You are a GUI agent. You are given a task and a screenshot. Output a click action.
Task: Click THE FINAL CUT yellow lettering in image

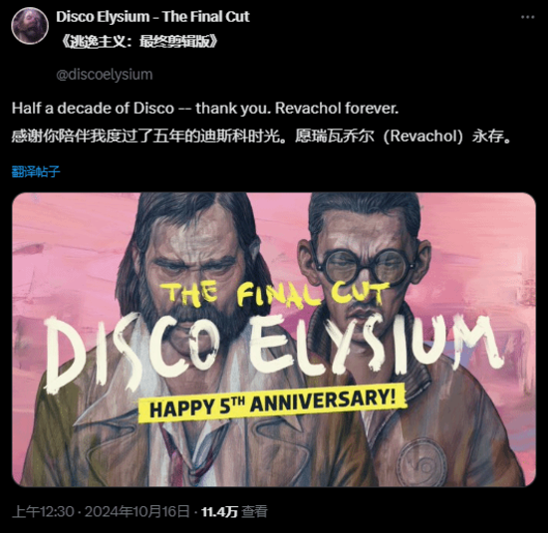(275, 293)
